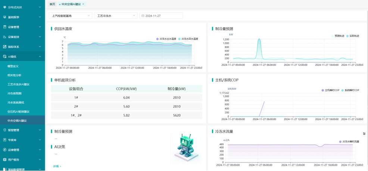Toggle 系统瞬时COP legend series
The width and height of the screenshot is (368, 171).
pyautogui.click(x=350, y=90)
